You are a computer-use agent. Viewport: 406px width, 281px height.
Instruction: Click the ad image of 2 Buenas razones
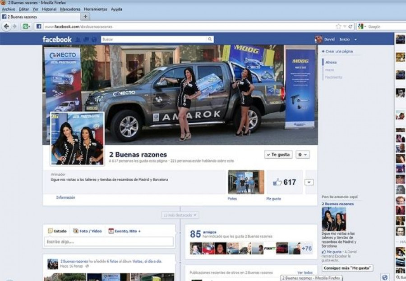(334, 219)
